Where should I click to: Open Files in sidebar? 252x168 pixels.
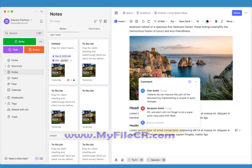pos(23,84)
